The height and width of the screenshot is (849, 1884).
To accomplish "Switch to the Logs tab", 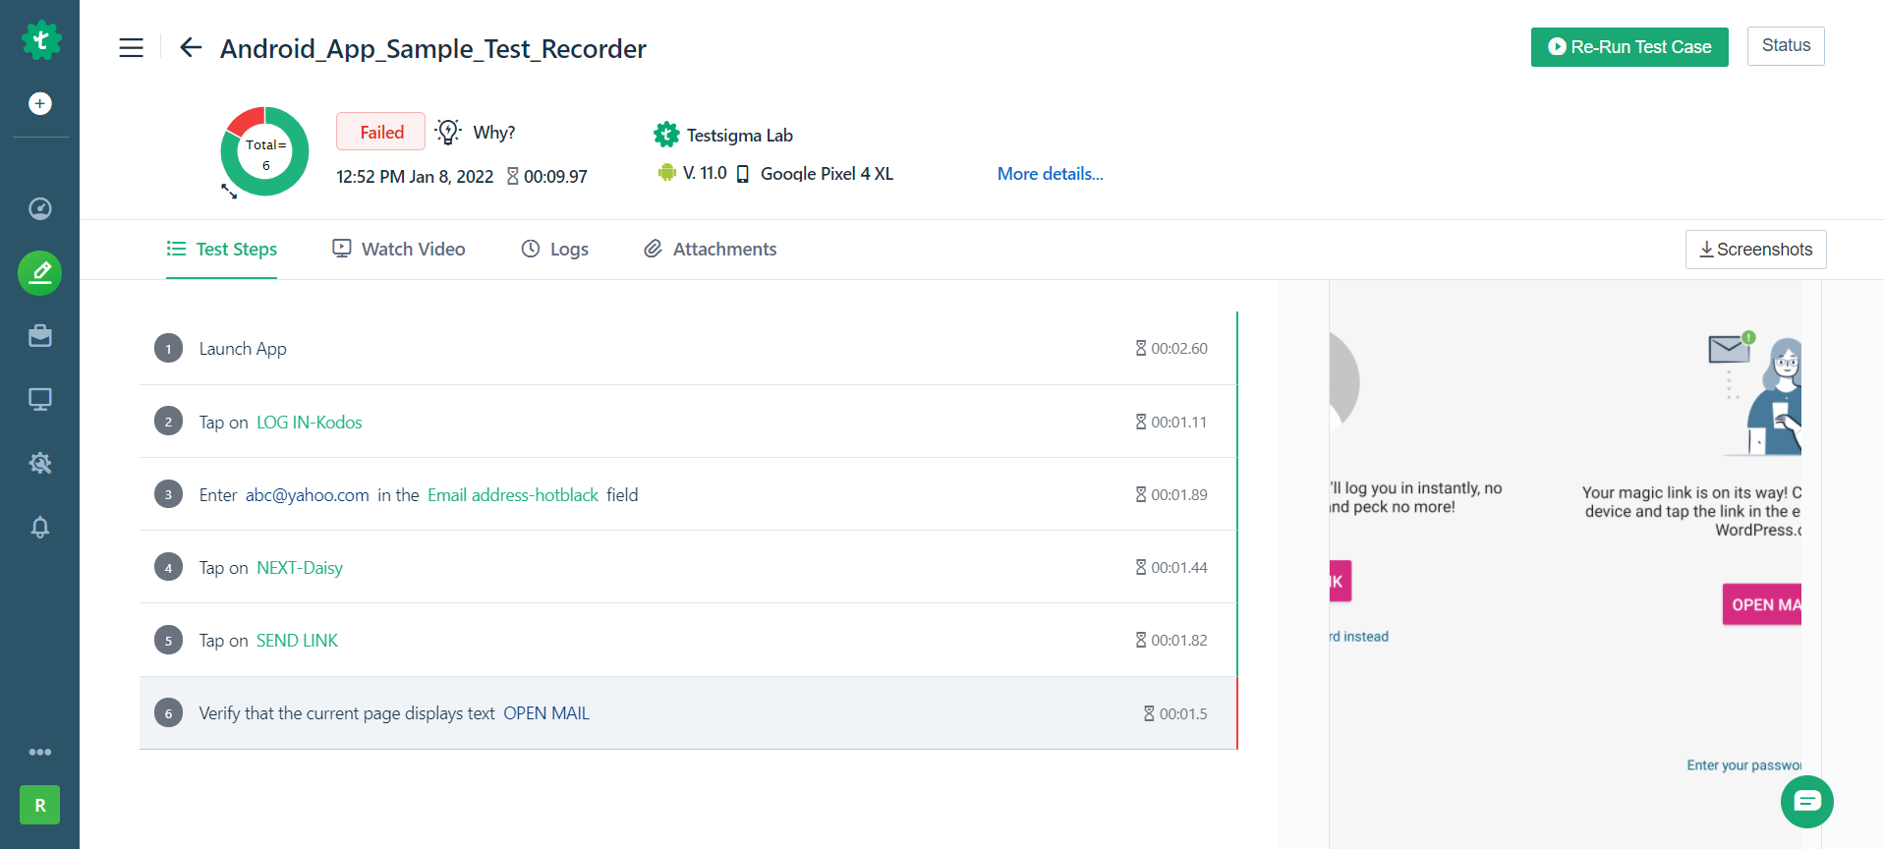I will pyautogui.click(x=554, y=250).
